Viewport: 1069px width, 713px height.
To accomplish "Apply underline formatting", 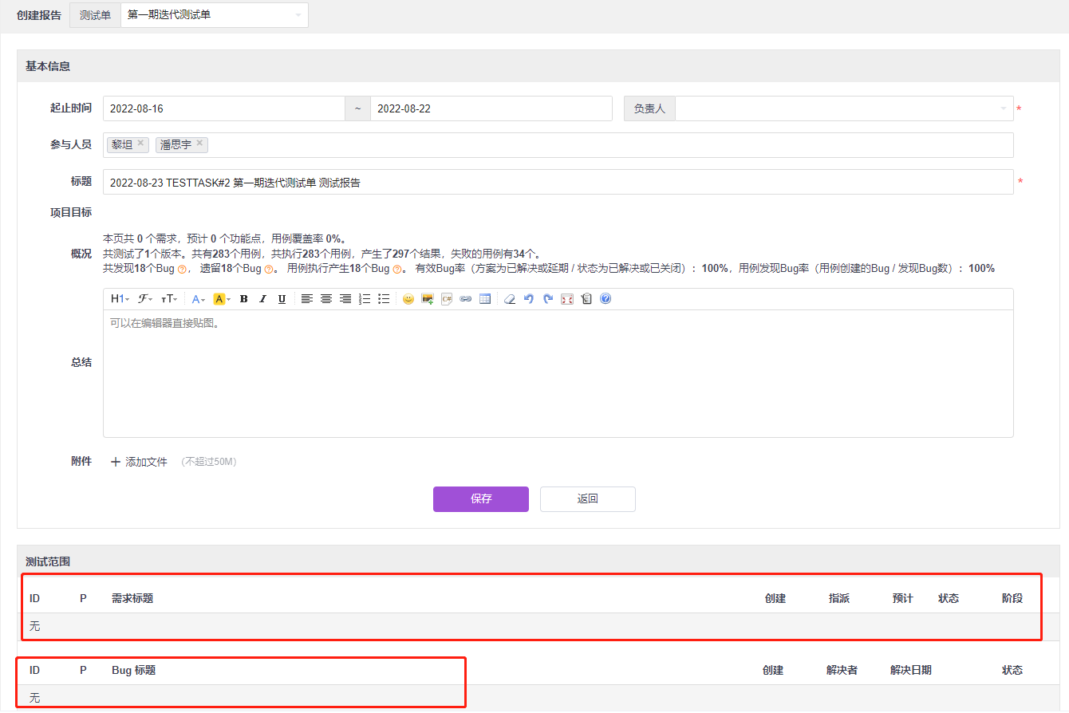I will [x=282, y=299].
